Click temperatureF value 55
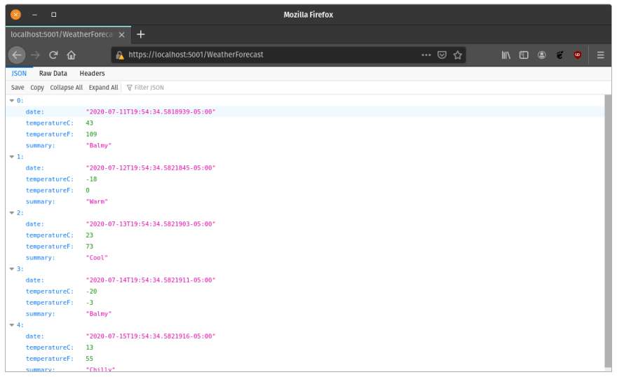Viewport: 617px width, 377px height. tap(90, 359)
